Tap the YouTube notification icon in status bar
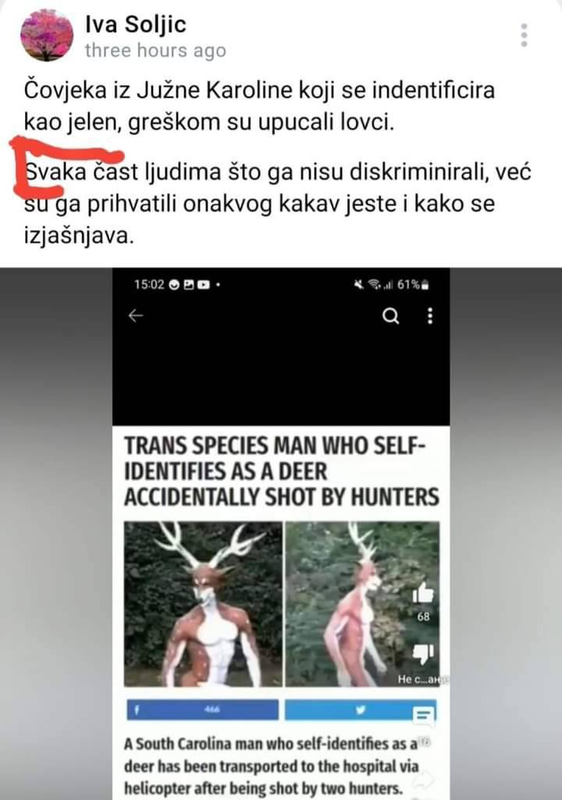 tap(203, 285)
